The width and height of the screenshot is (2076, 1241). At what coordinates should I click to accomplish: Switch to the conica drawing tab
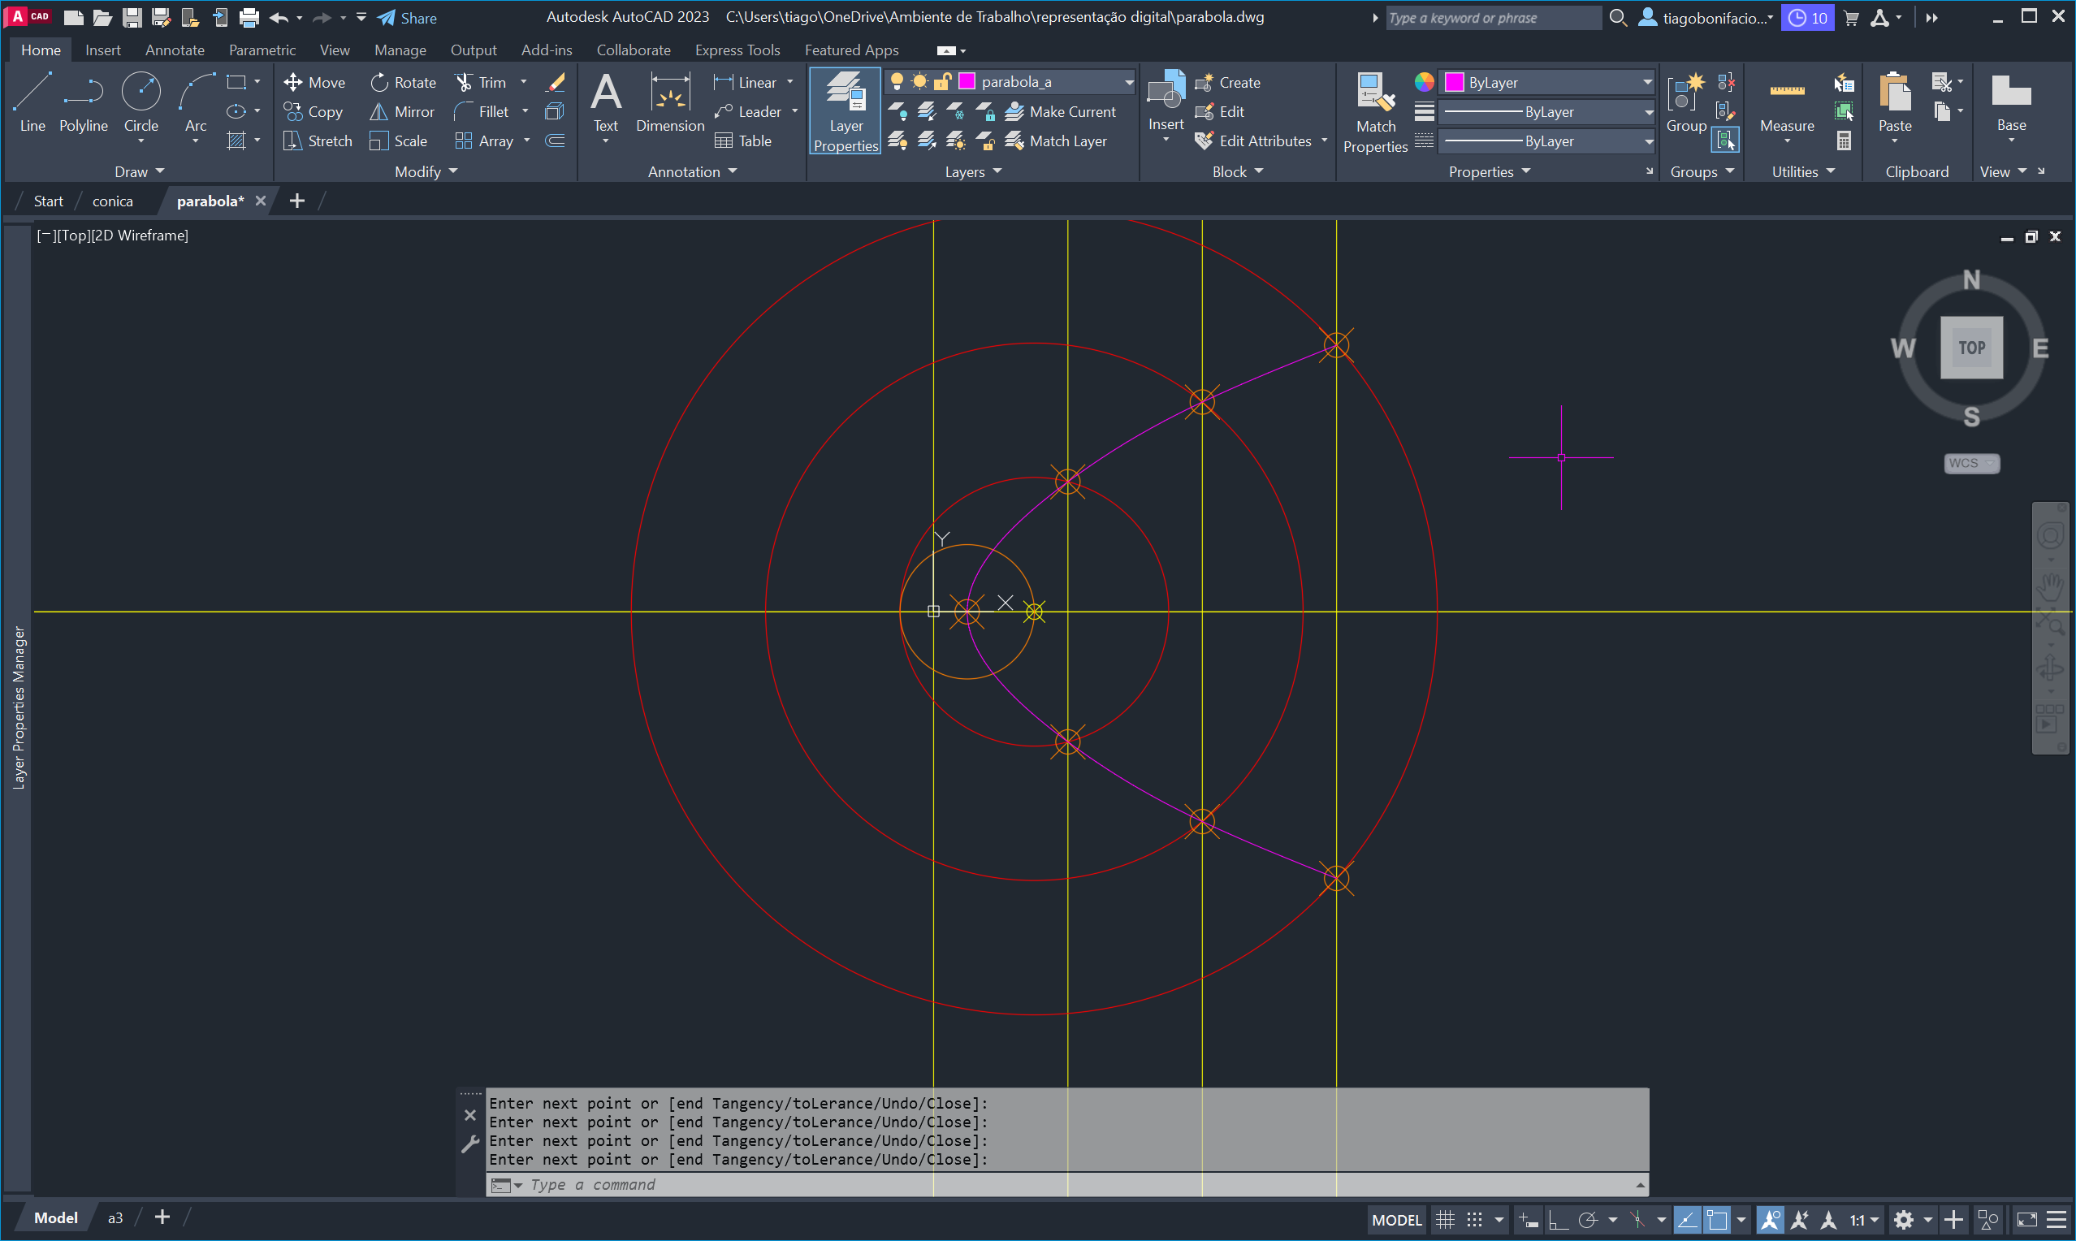tap(112, 201)
